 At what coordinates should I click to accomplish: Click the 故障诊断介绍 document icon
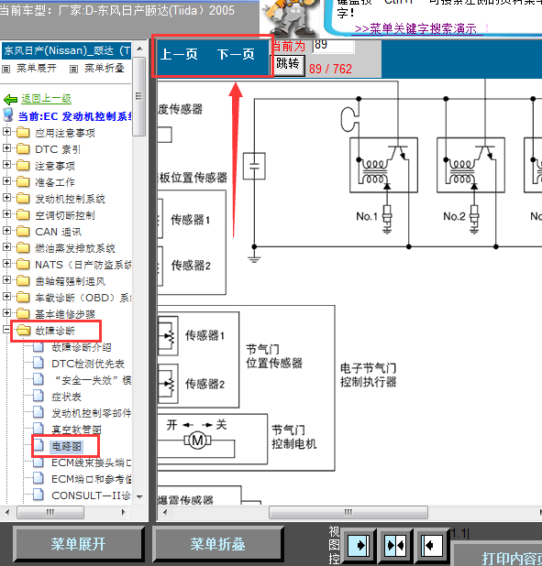pyautogui.click(x=39, y=347)
